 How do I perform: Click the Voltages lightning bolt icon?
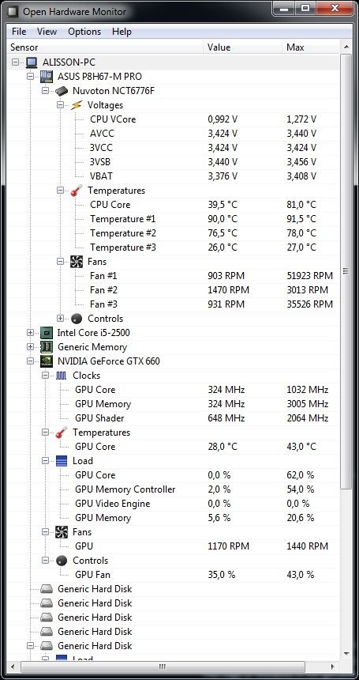[x=76, y=105]
